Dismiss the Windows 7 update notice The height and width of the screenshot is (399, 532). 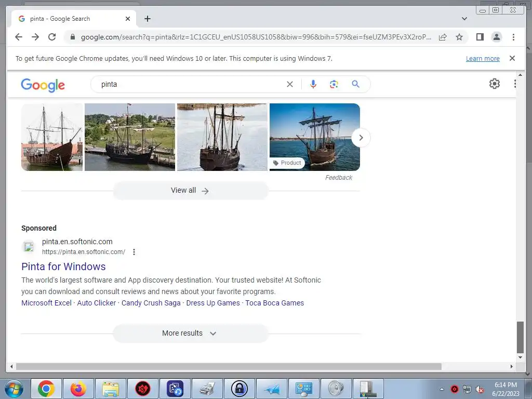[x=512, y=58]
